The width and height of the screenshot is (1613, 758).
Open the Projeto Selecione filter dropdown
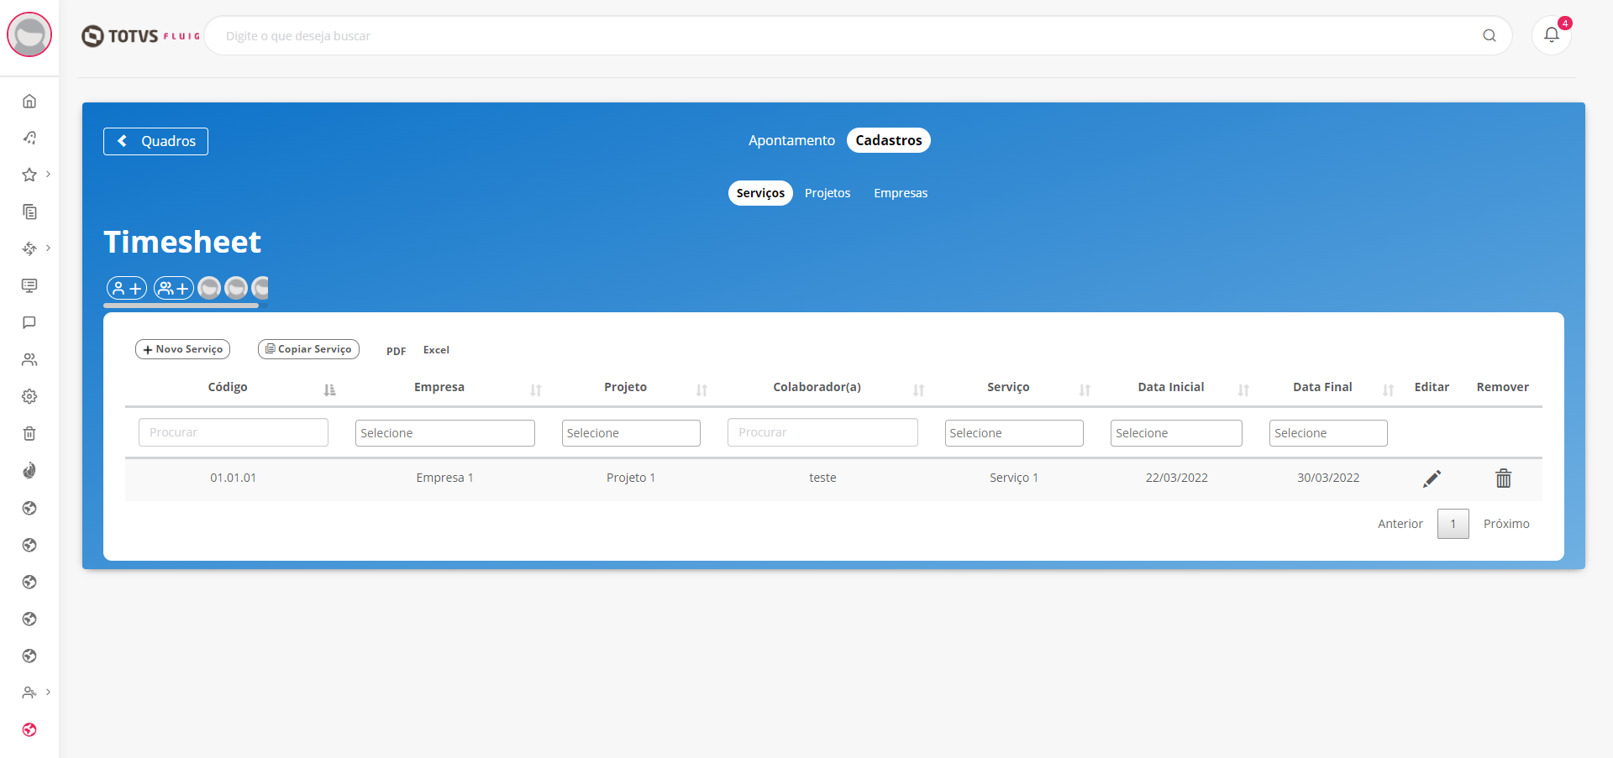tap(631, 433)
